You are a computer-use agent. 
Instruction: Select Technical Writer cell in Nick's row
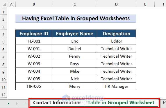pyautogui.click(x=117, y=79)
